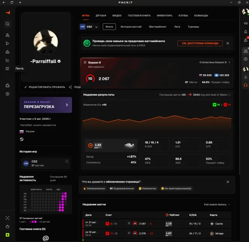
Task: Click the share icon next to edit profile
Action: point(70,87)
